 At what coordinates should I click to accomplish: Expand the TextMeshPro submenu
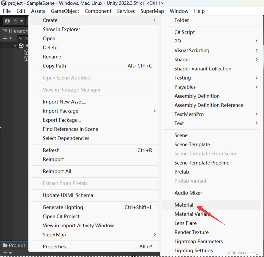point(212,114)
